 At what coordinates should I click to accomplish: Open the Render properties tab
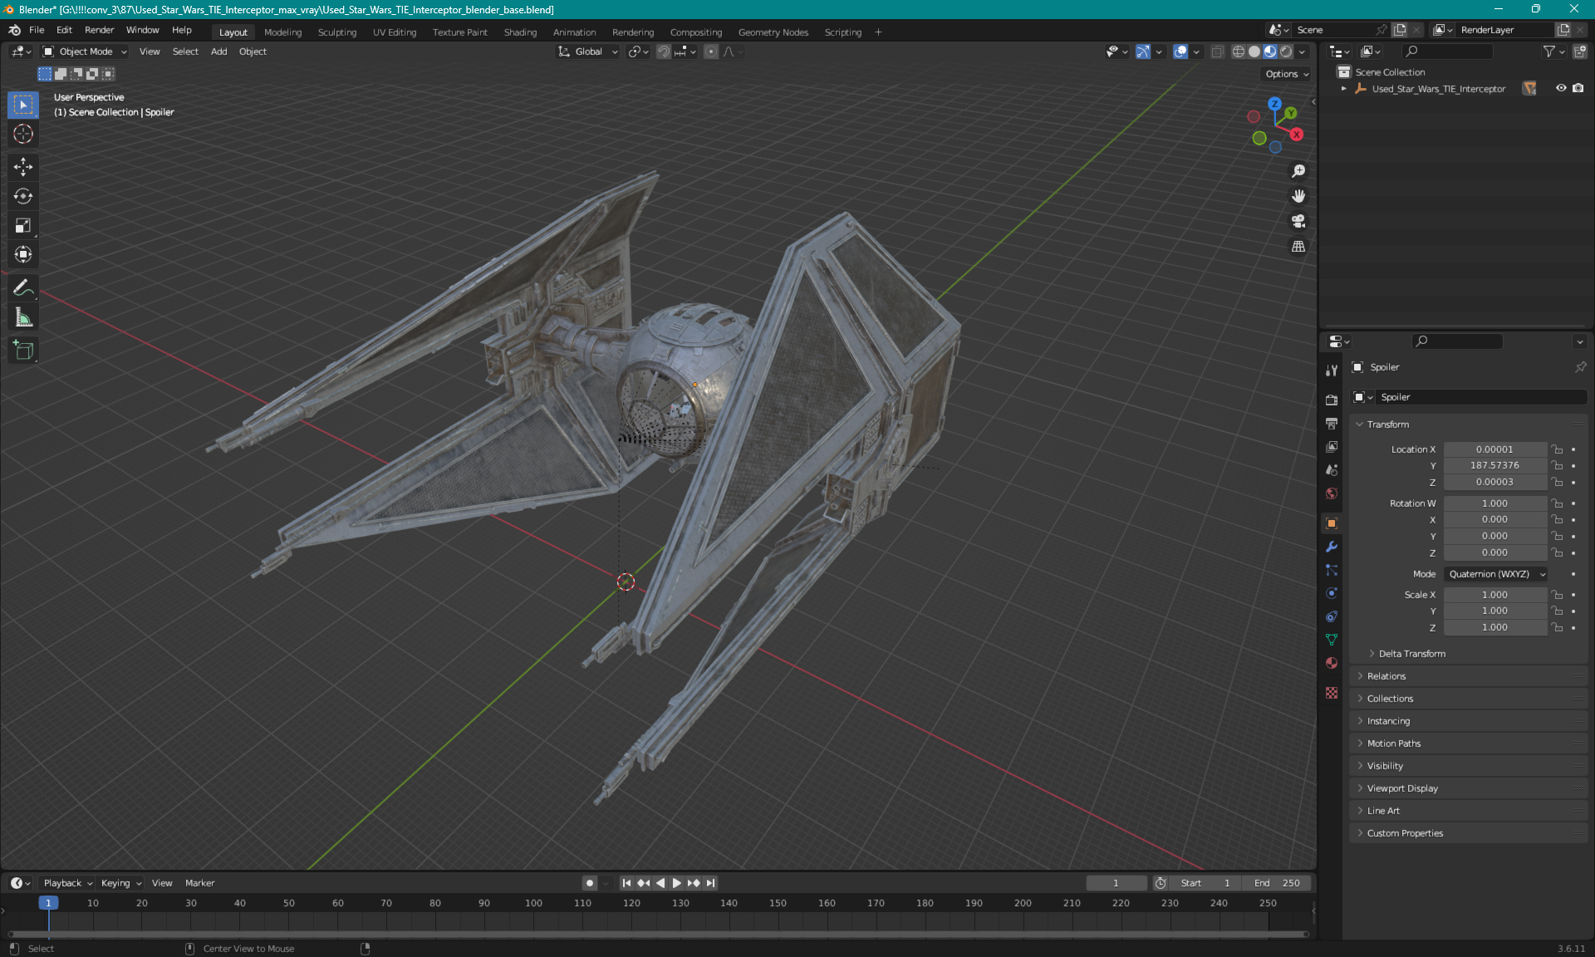(1332, 400)
